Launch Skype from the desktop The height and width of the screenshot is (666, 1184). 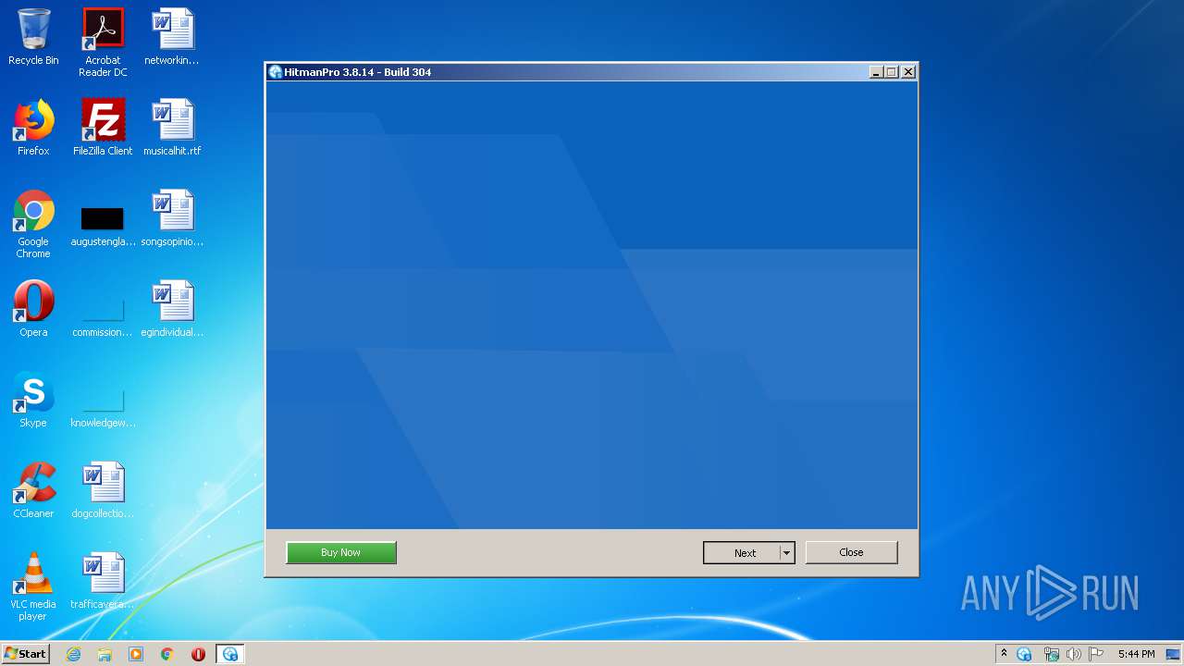(33, 400)
